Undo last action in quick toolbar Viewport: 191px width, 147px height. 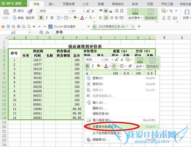(34, 26)
